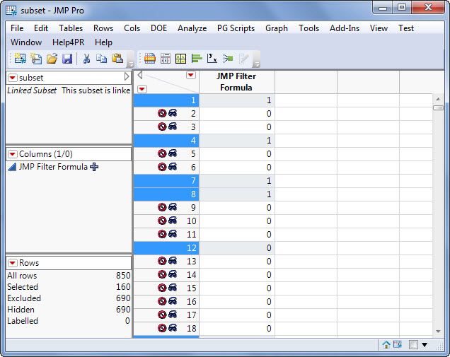This screenshot has width=450, height=357.
Task: Click the Fit Y by X icon
Action: 212,58
